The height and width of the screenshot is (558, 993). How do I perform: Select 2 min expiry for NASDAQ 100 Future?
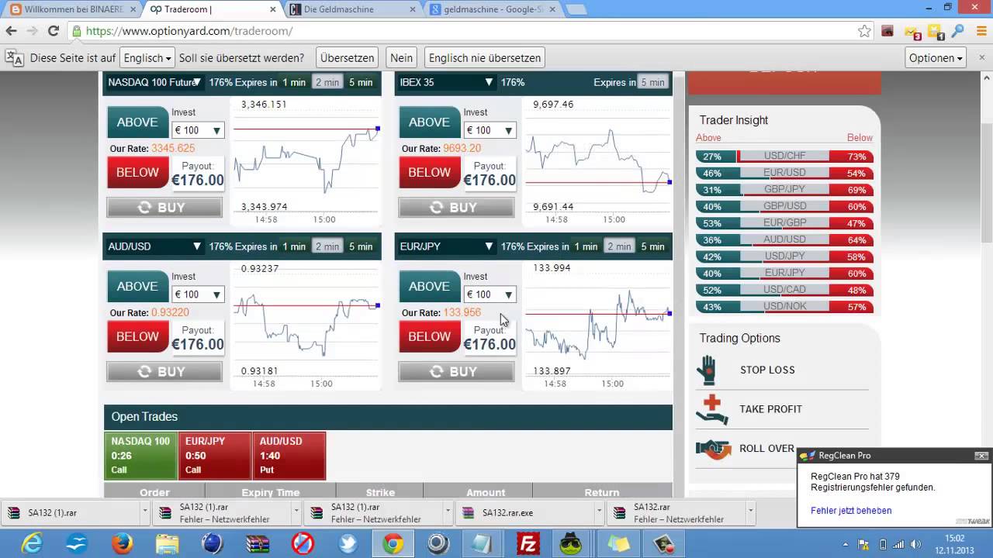327,82
